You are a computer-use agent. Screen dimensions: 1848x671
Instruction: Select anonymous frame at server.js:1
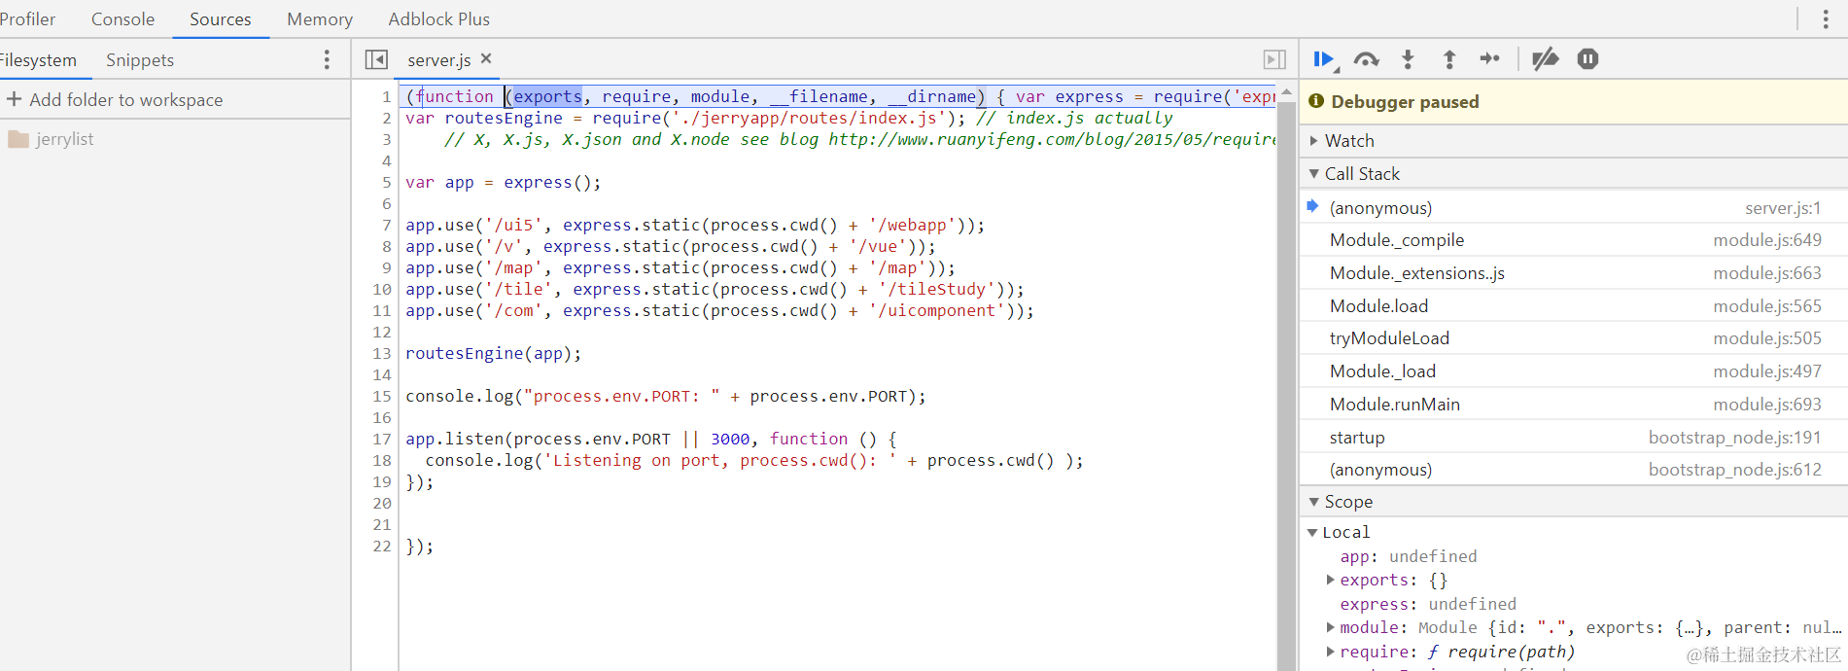click(x=1573, y=208)
